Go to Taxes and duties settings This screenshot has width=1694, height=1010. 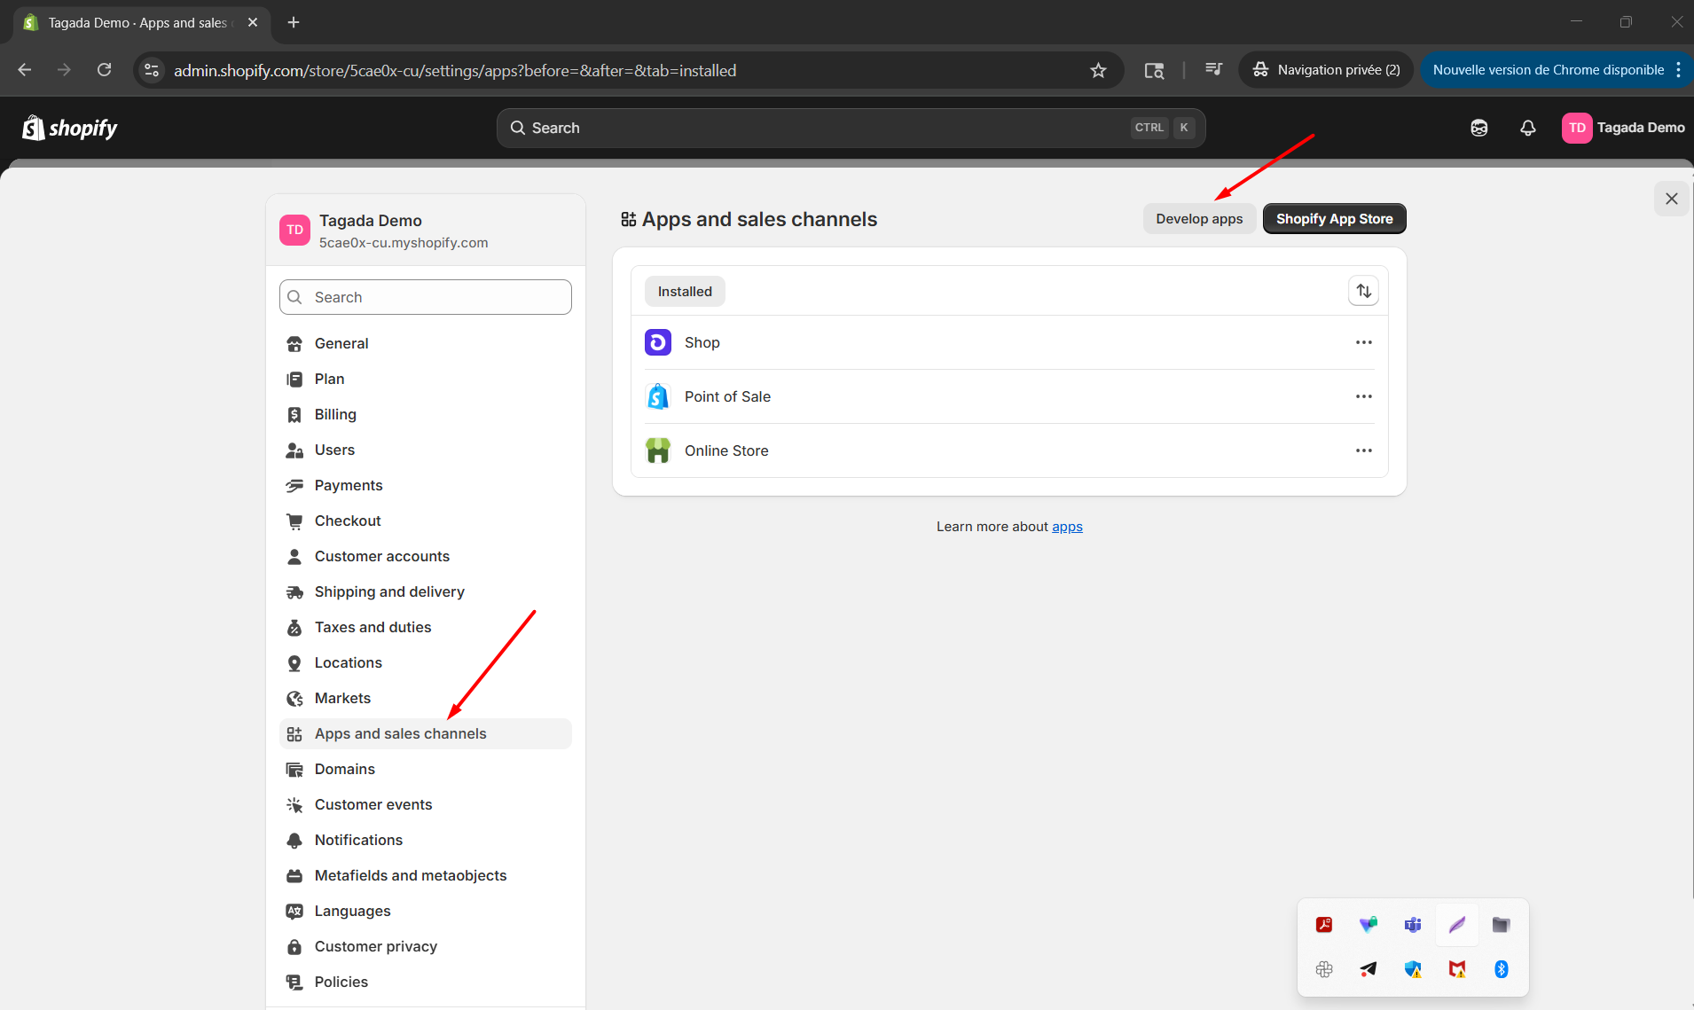(426, 627)
